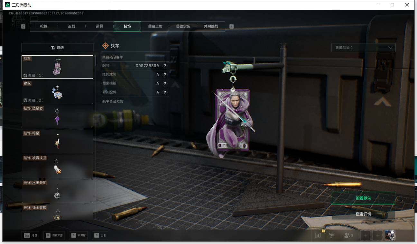The height and width of the screenshot is (244, 417).
Task: Click the second plus team slot
Action: (x=377, y=236)
